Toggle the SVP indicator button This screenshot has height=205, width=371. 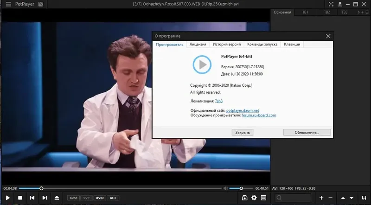86,198
